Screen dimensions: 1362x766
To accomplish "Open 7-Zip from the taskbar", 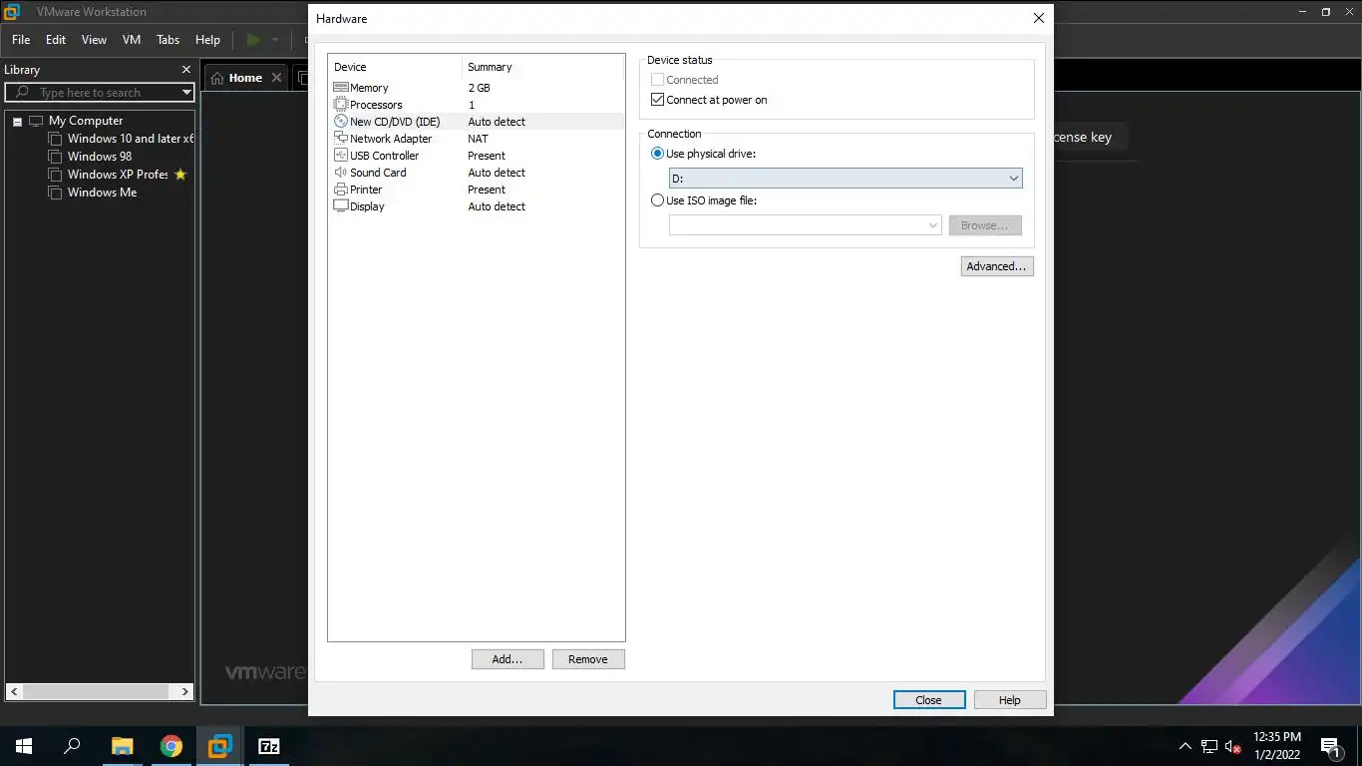I will (x=268, y=746).
